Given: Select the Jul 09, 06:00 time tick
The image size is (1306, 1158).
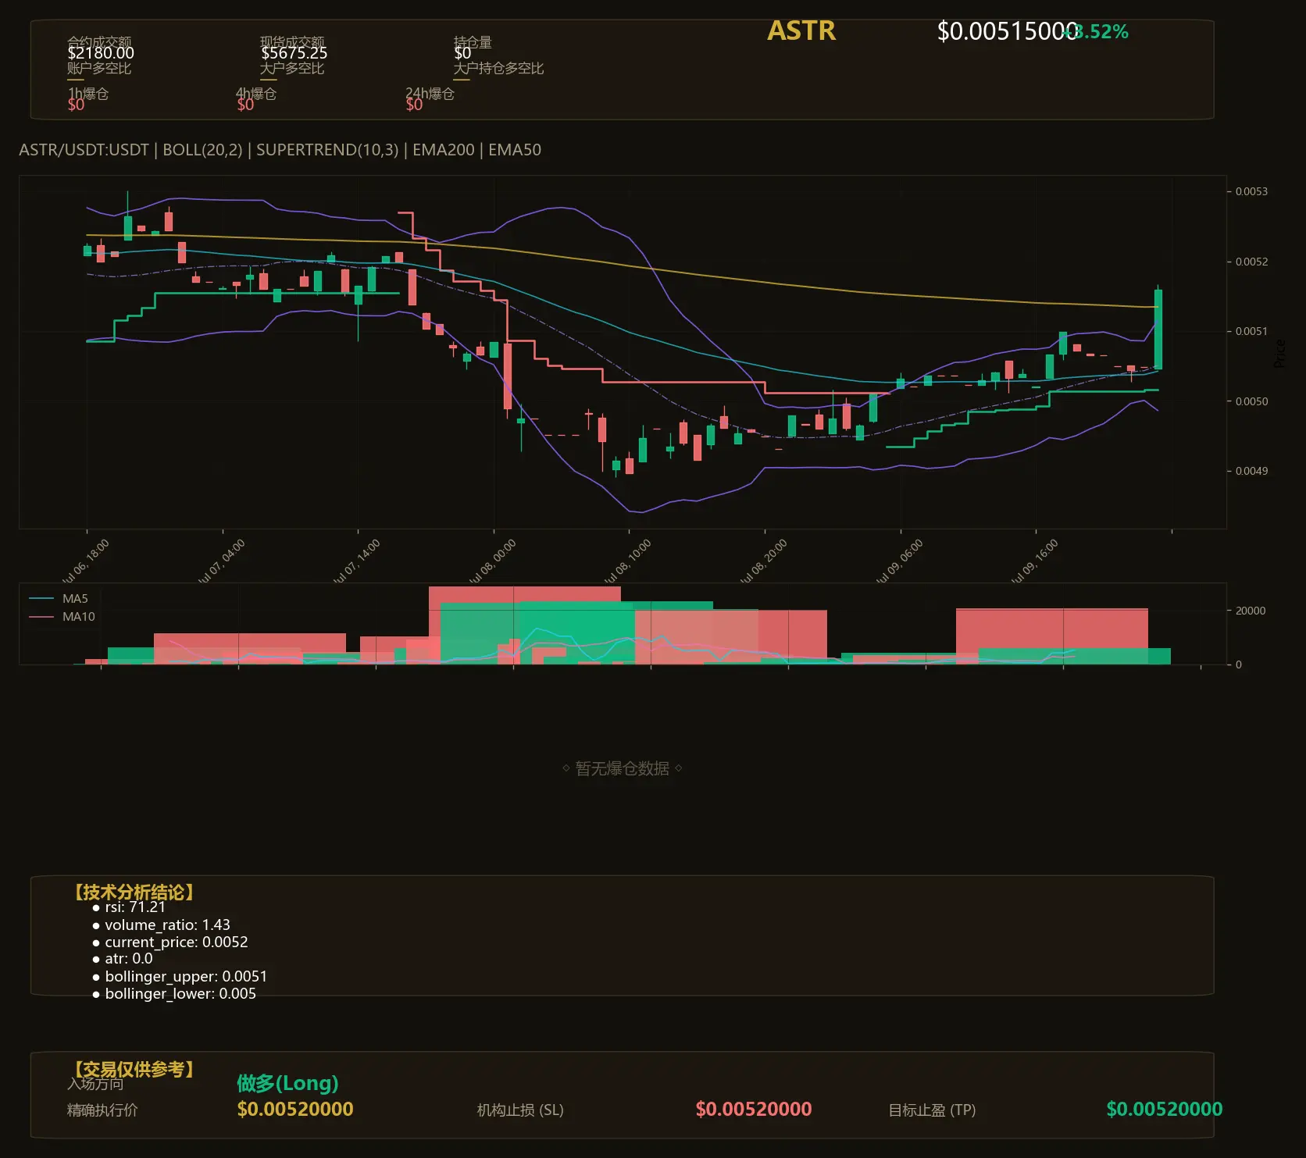Looking at the screenshot, I should coord(899,562).
